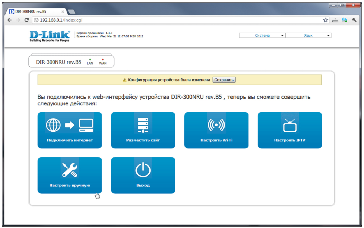Open a new browser tab
The image size is (364, 228).
pyautogui.click(x=72, y=12)
